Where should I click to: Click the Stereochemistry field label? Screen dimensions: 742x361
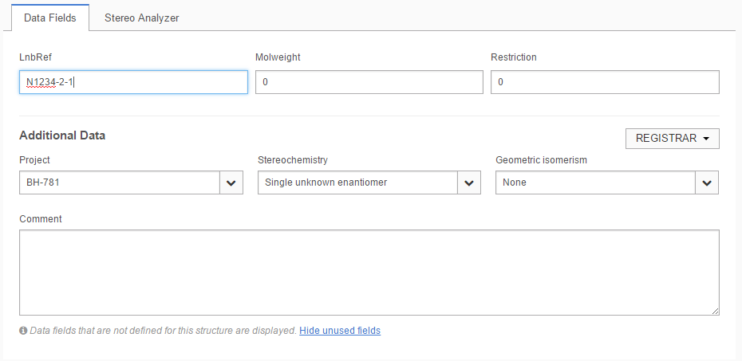pyautogui.click(x=293, y=160)
